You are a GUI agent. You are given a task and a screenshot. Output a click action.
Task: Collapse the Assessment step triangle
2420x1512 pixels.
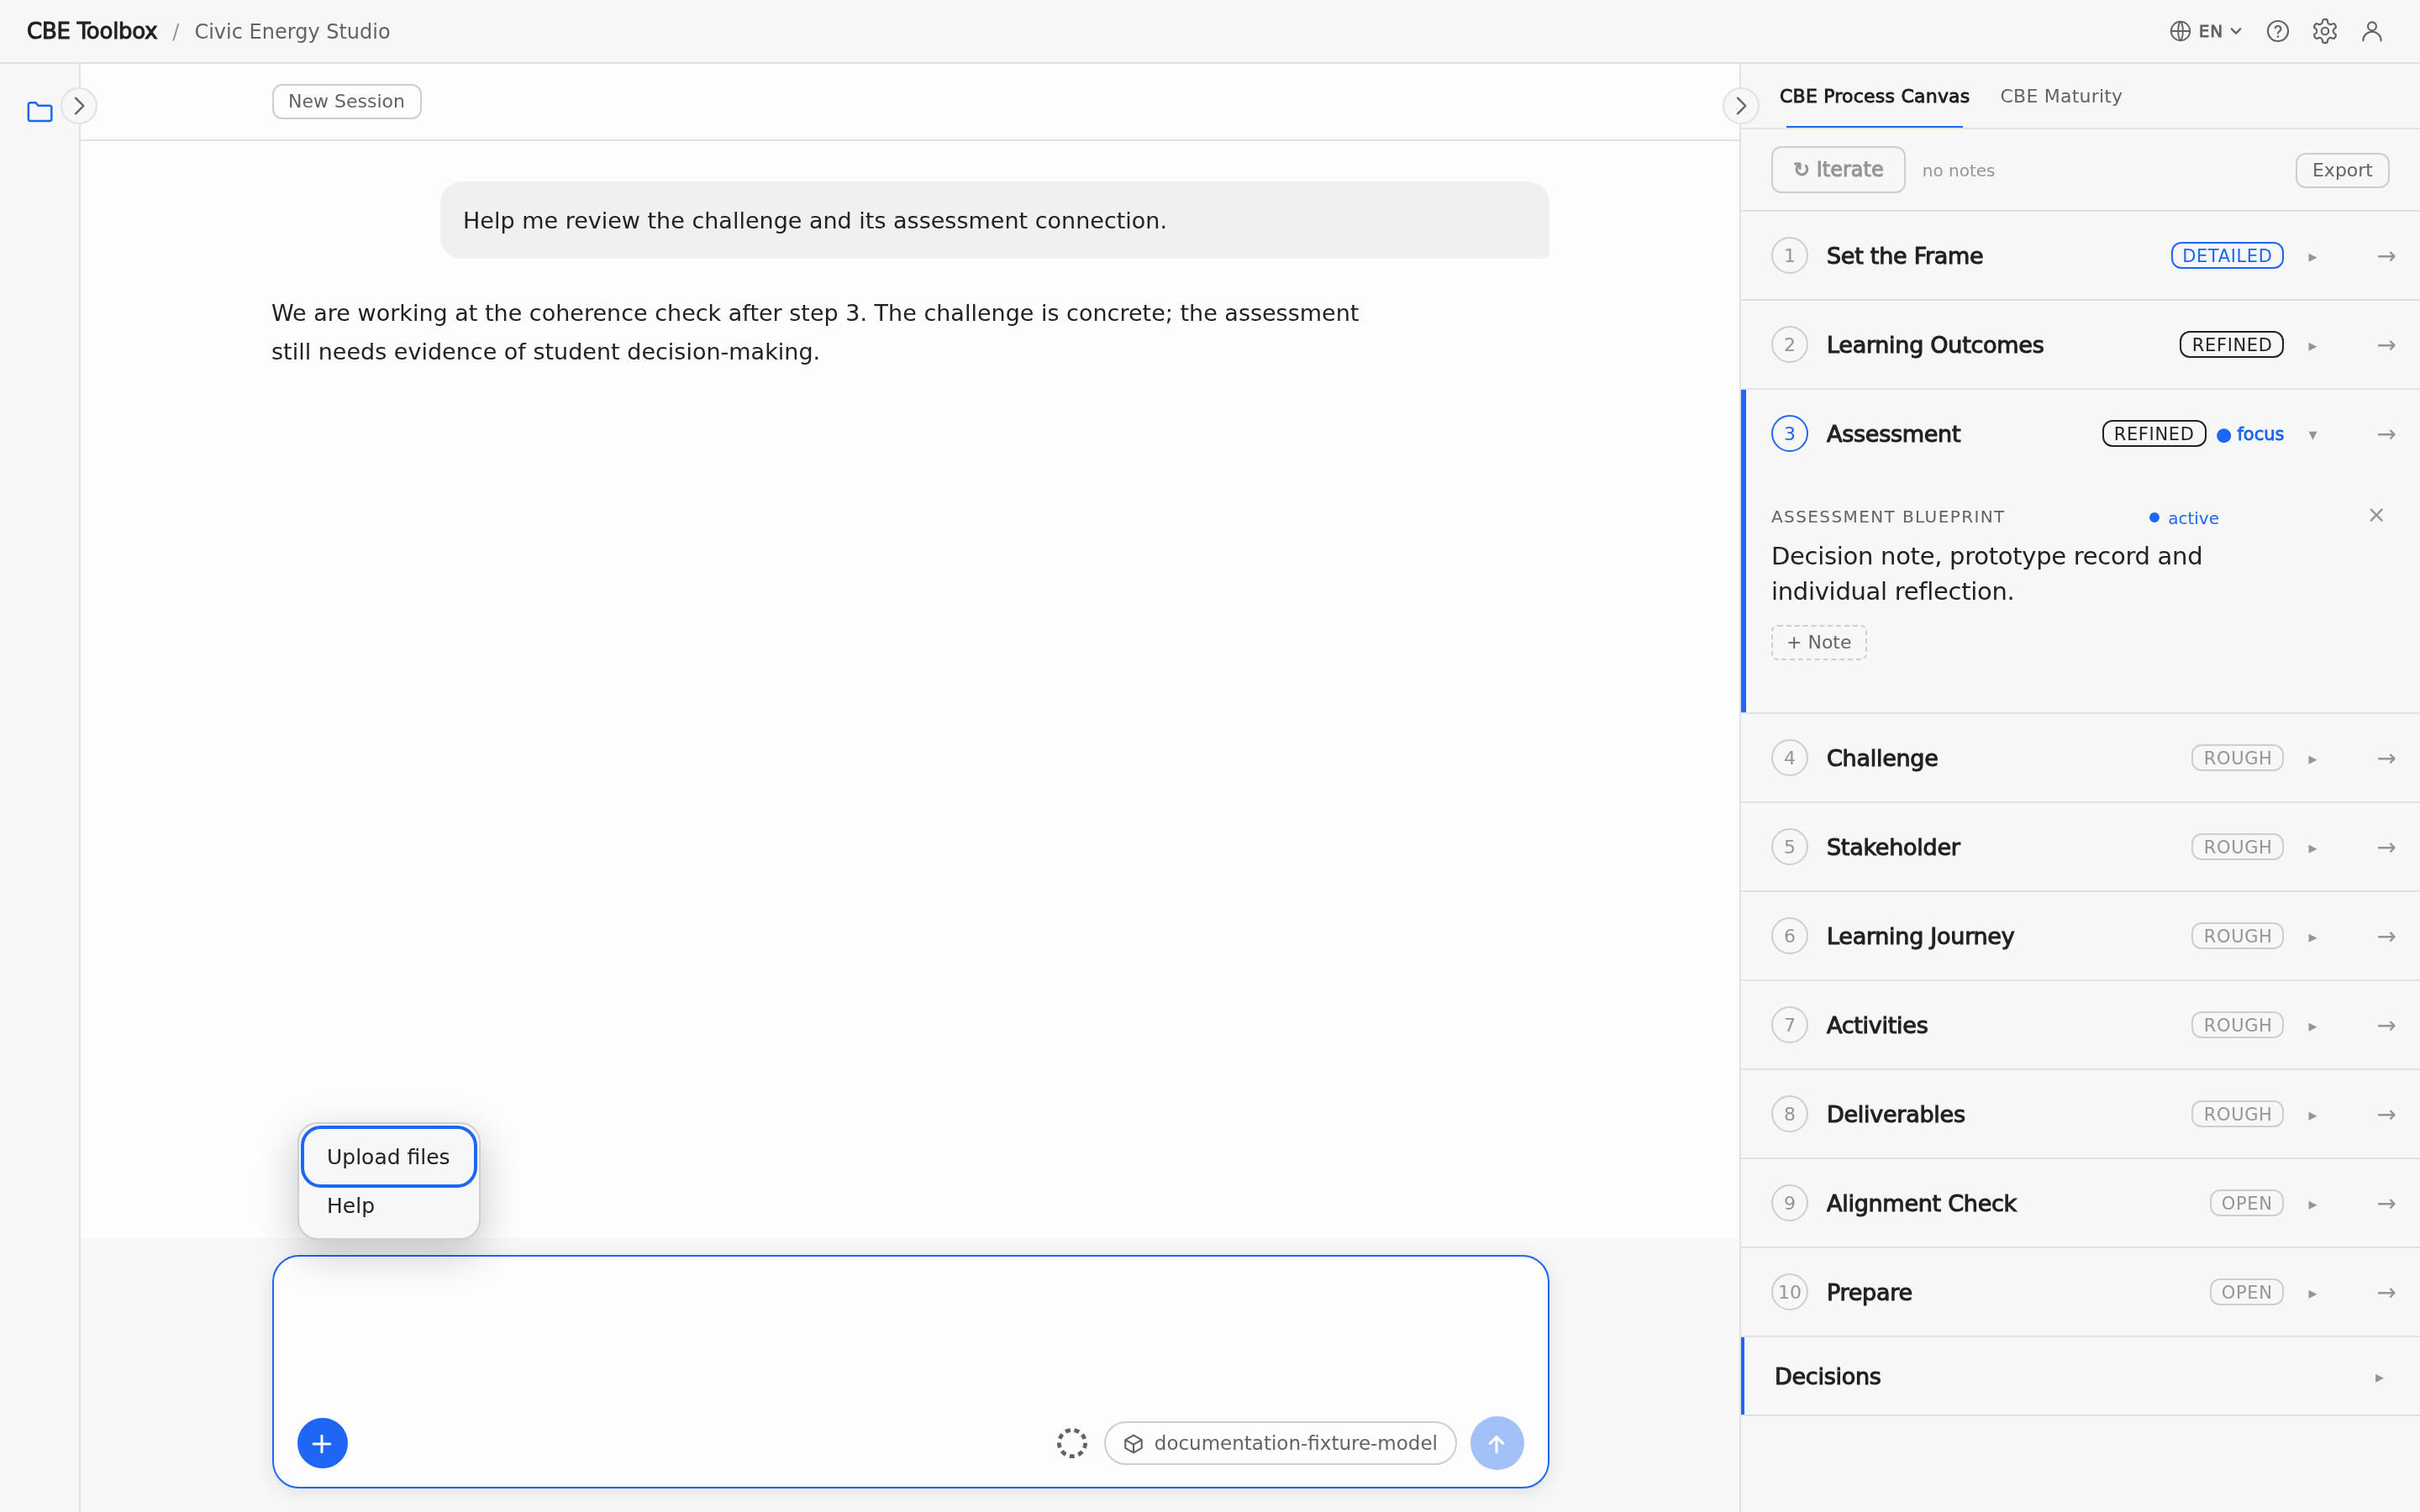coord(2312,435)
